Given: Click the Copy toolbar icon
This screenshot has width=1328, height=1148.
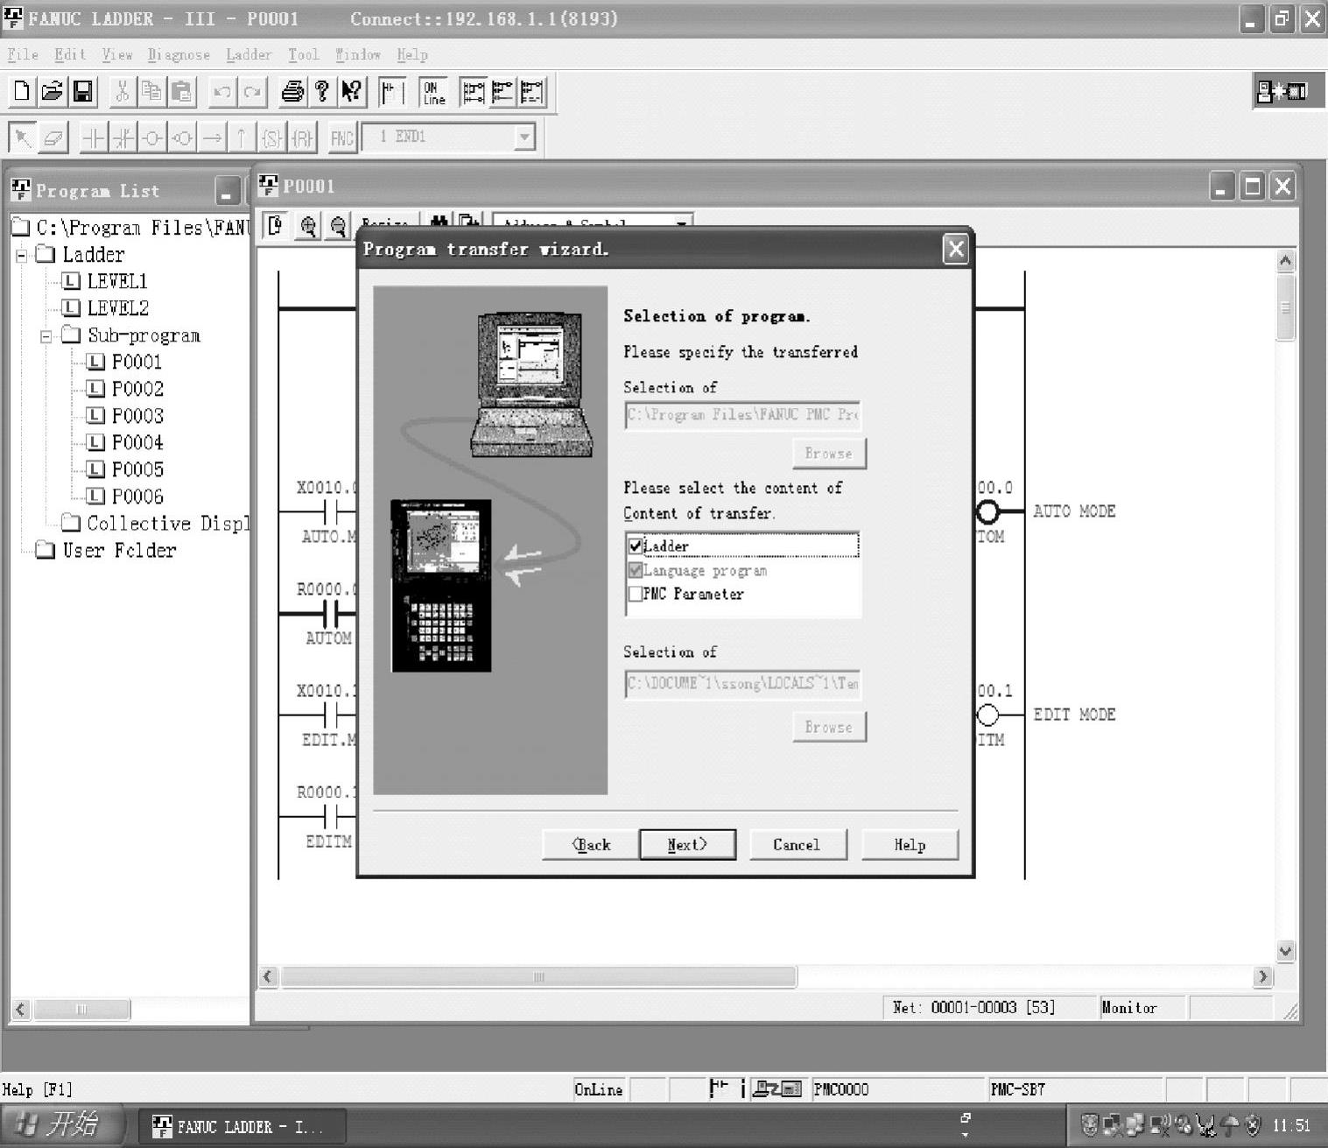Looking at the screenshot, I should (x=151, y=91).
